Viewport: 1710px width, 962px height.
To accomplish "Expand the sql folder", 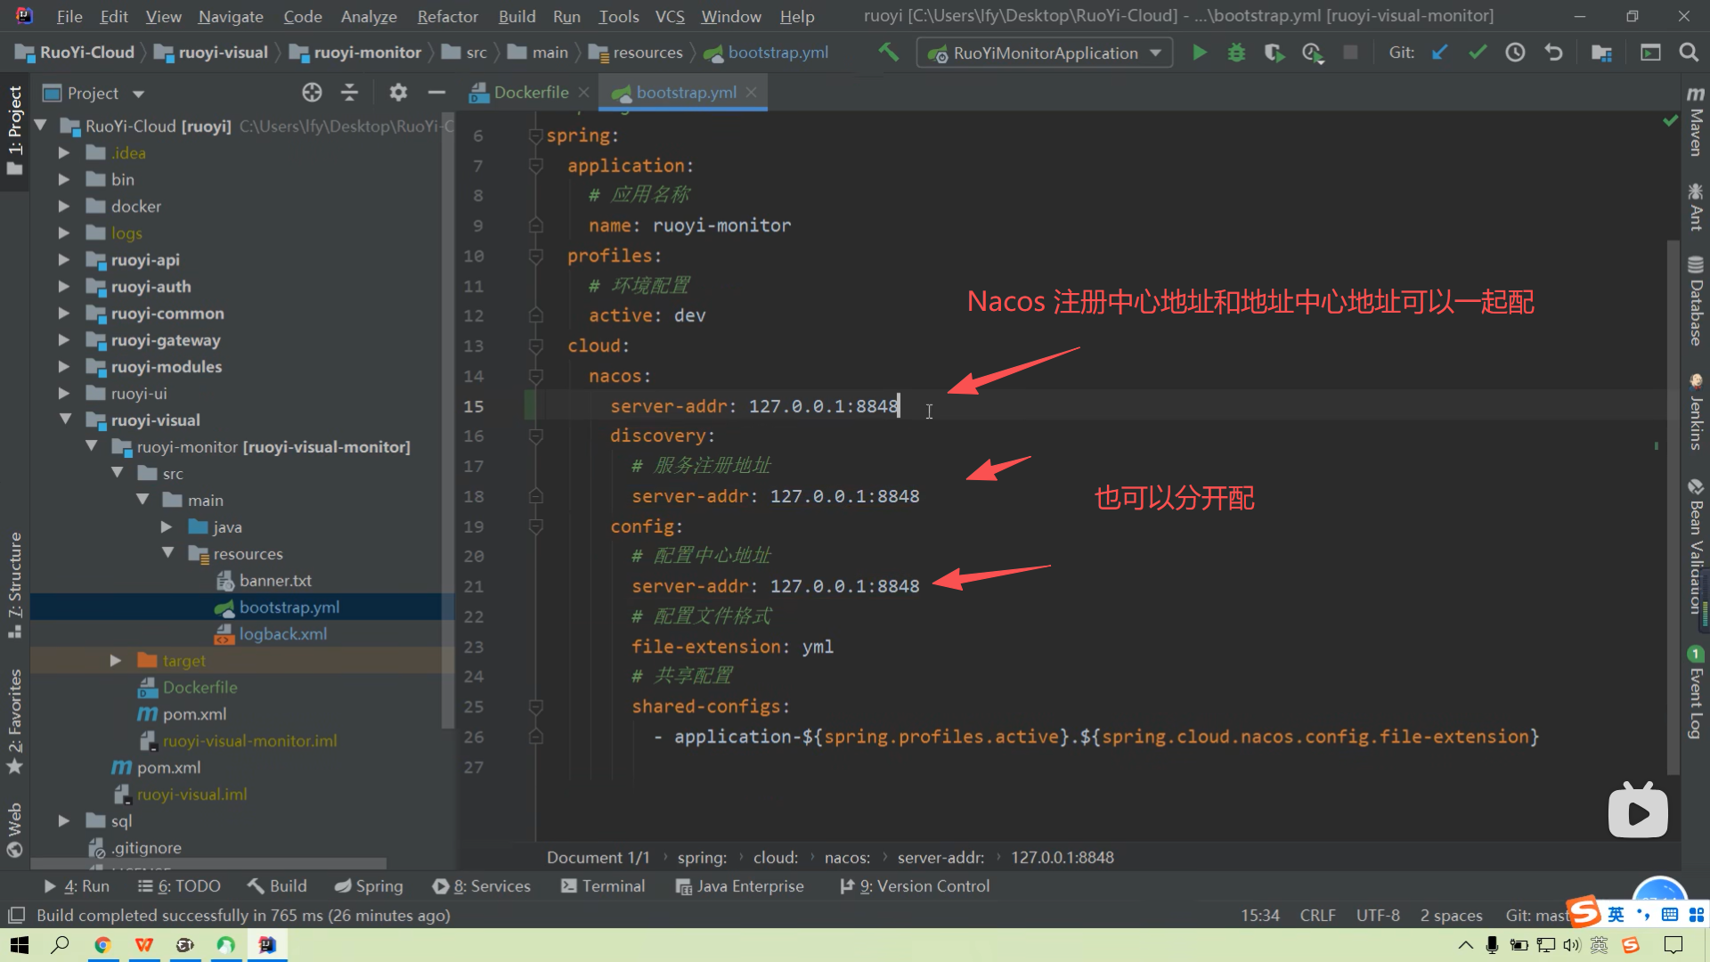I will click(63, 820).
